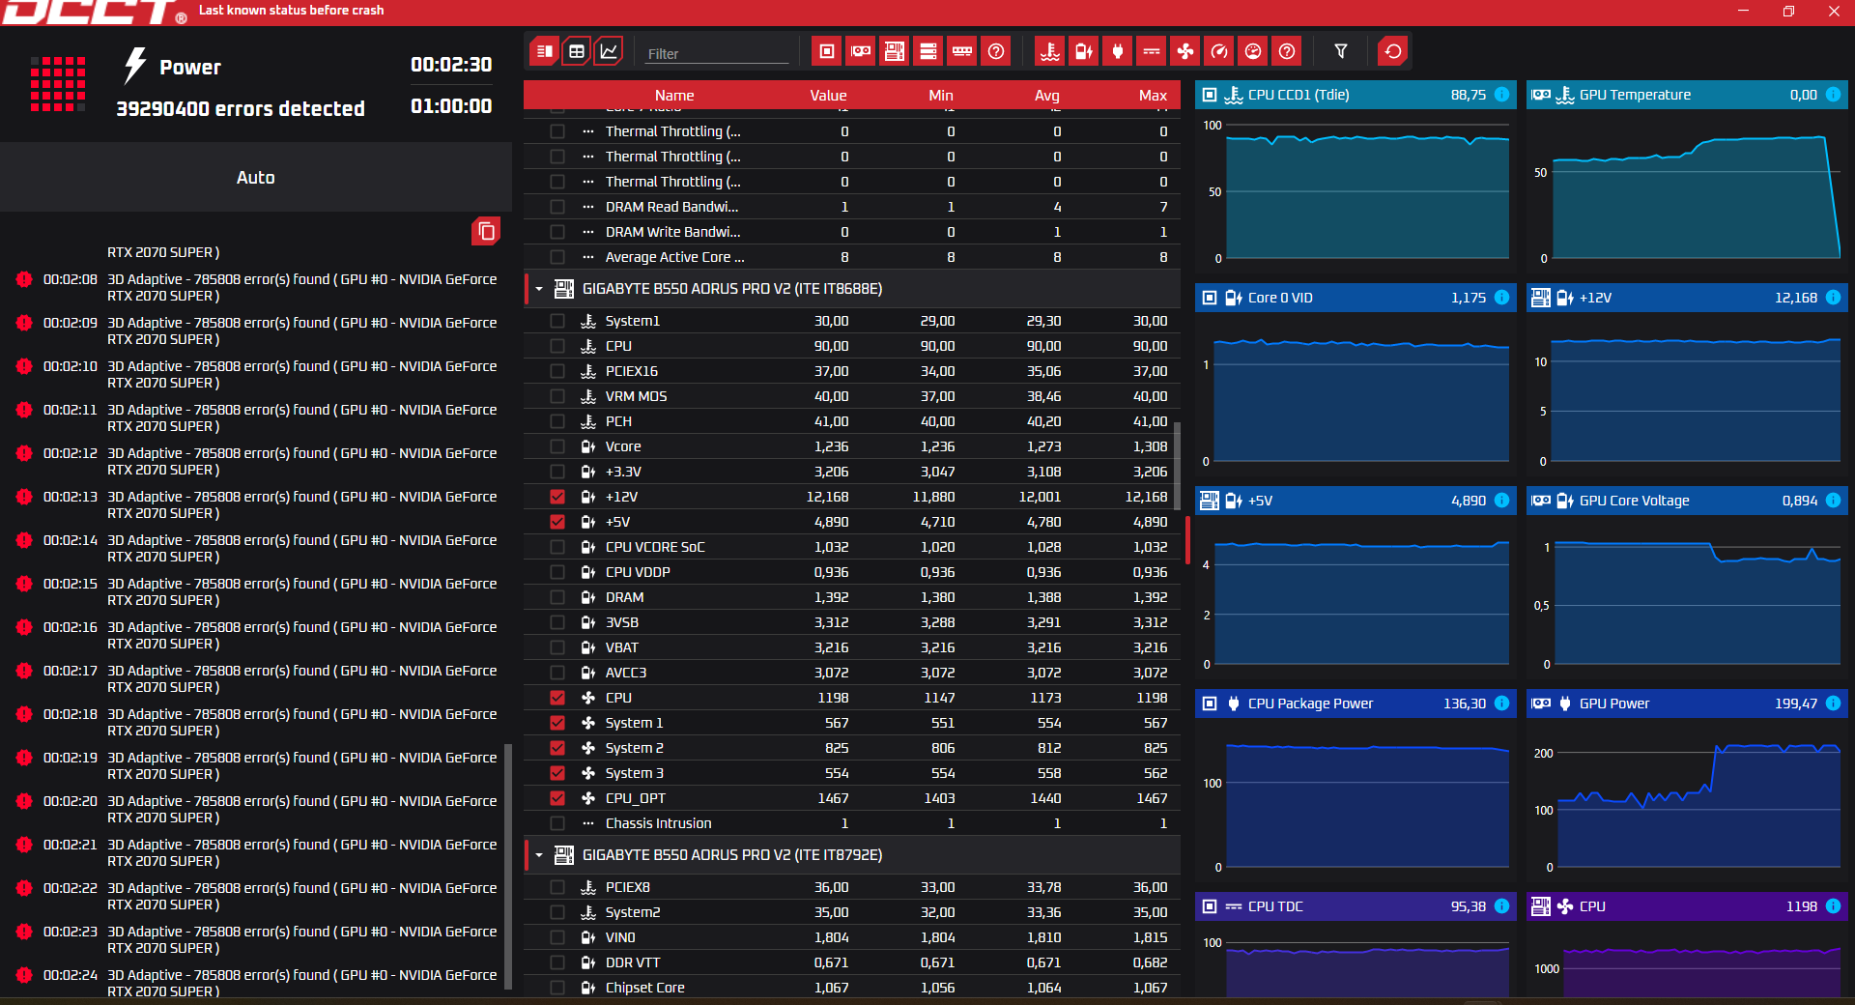The height and width of the screenshot is (1005, 1855).
Task: Open info for Core 0 VID graph
Action: pyautogui.click(x=1501, y=298)
